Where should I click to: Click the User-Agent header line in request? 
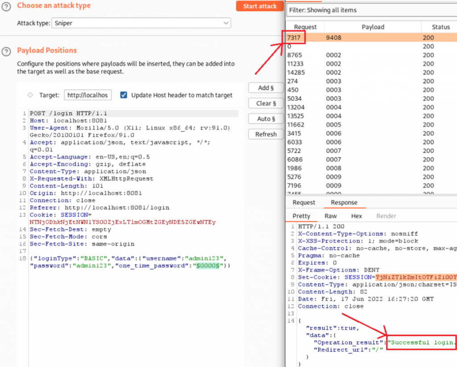pos(130,131)
